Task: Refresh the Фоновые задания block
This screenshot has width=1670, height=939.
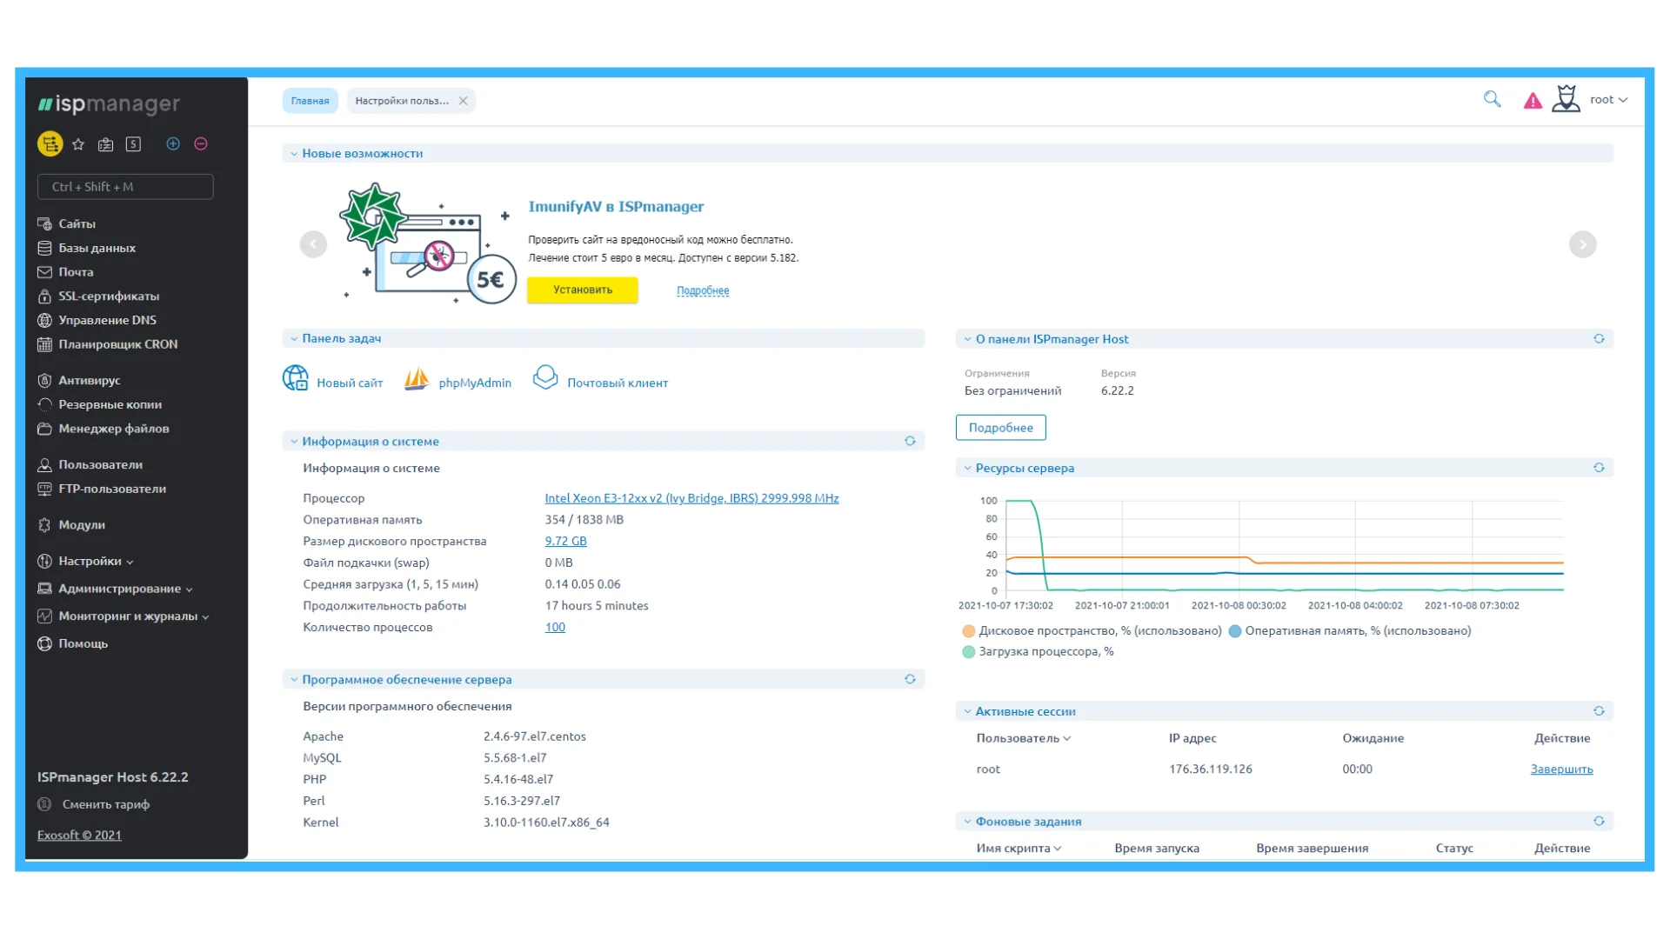Action: click(x=1599, y=821)
